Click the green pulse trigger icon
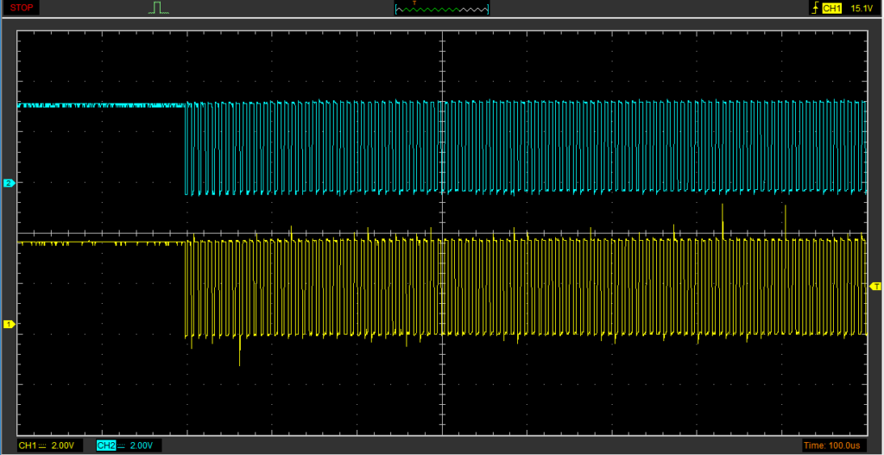 [x=158, y=8]
